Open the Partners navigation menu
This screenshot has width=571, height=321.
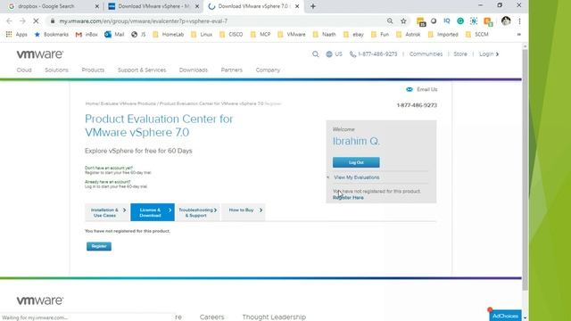click(232, 70)
